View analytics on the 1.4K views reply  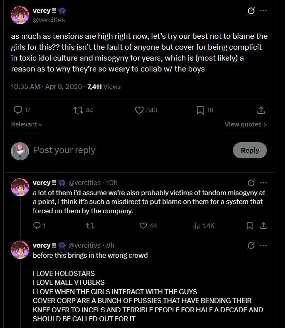tap(197, 226)
